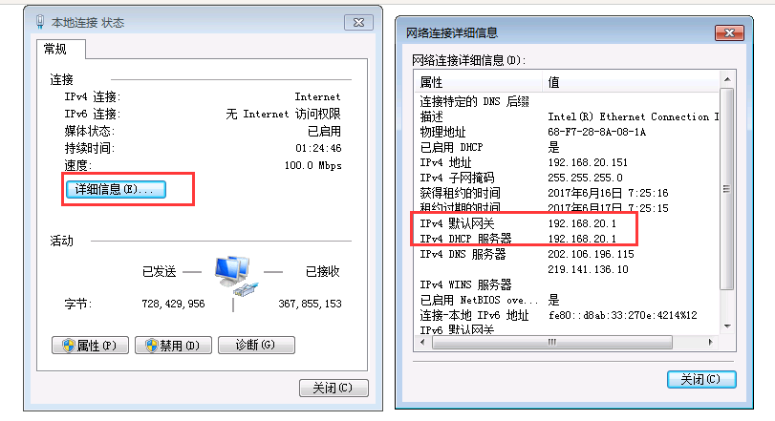
Task: Click the network adapter icon in the status title bar
Action: click(x=40, y=22)
